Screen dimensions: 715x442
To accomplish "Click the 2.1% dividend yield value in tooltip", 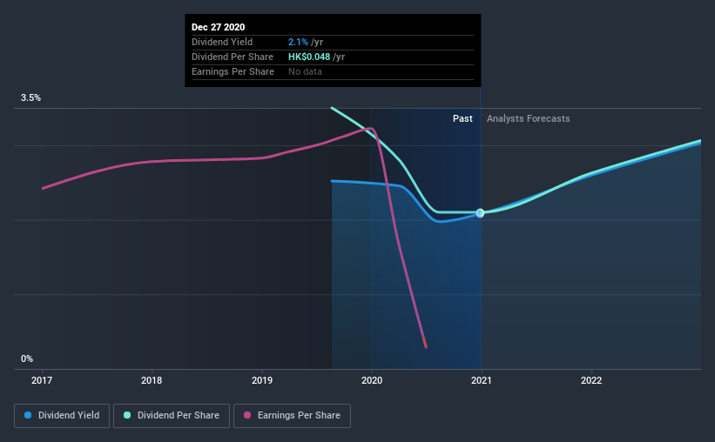I will coord(298,42).
